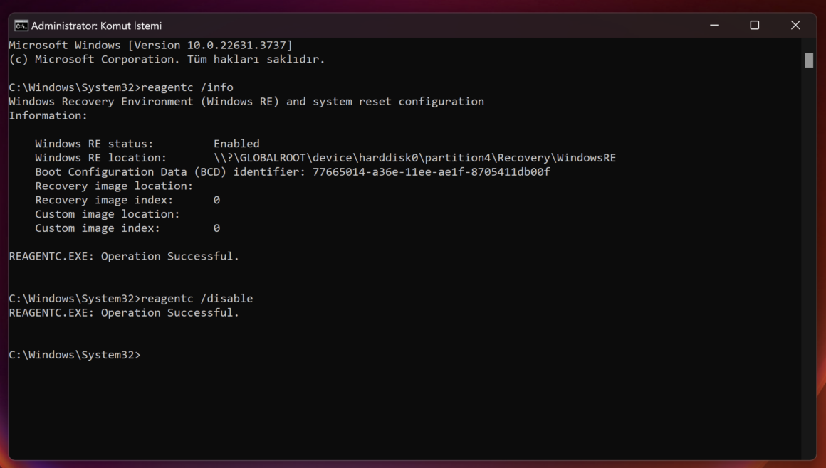Click the BCD identifier GUID value

[x=431, y=172]
